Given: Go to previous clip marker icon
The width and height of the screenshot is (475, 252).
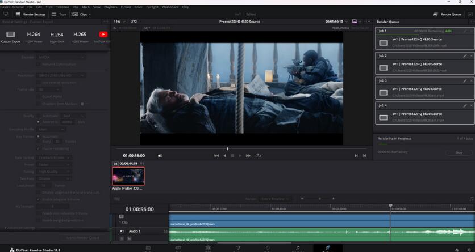Looking at the screenshot, I should point(364,156).
